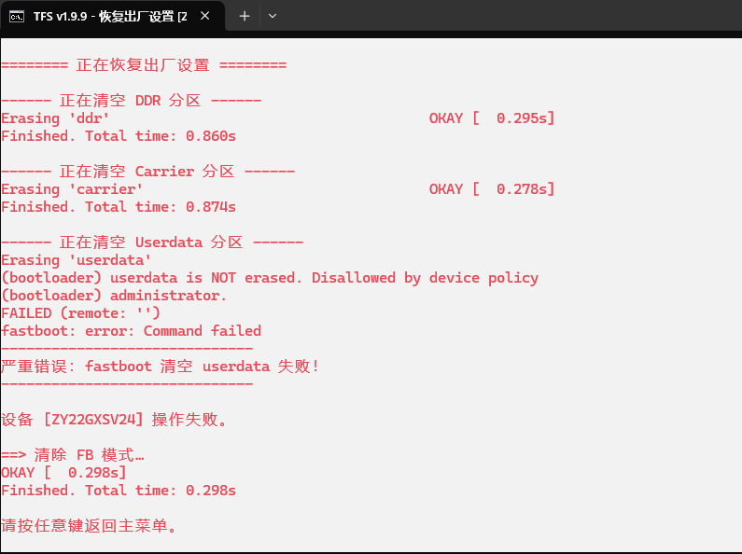The image size is (742, 554).
Task: Click the fastboot error Command failed line
Action: pyautogui.click(x=131, y=331)
